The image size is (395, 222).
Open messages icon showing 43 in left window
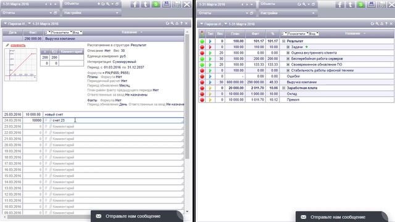[166, 4]
